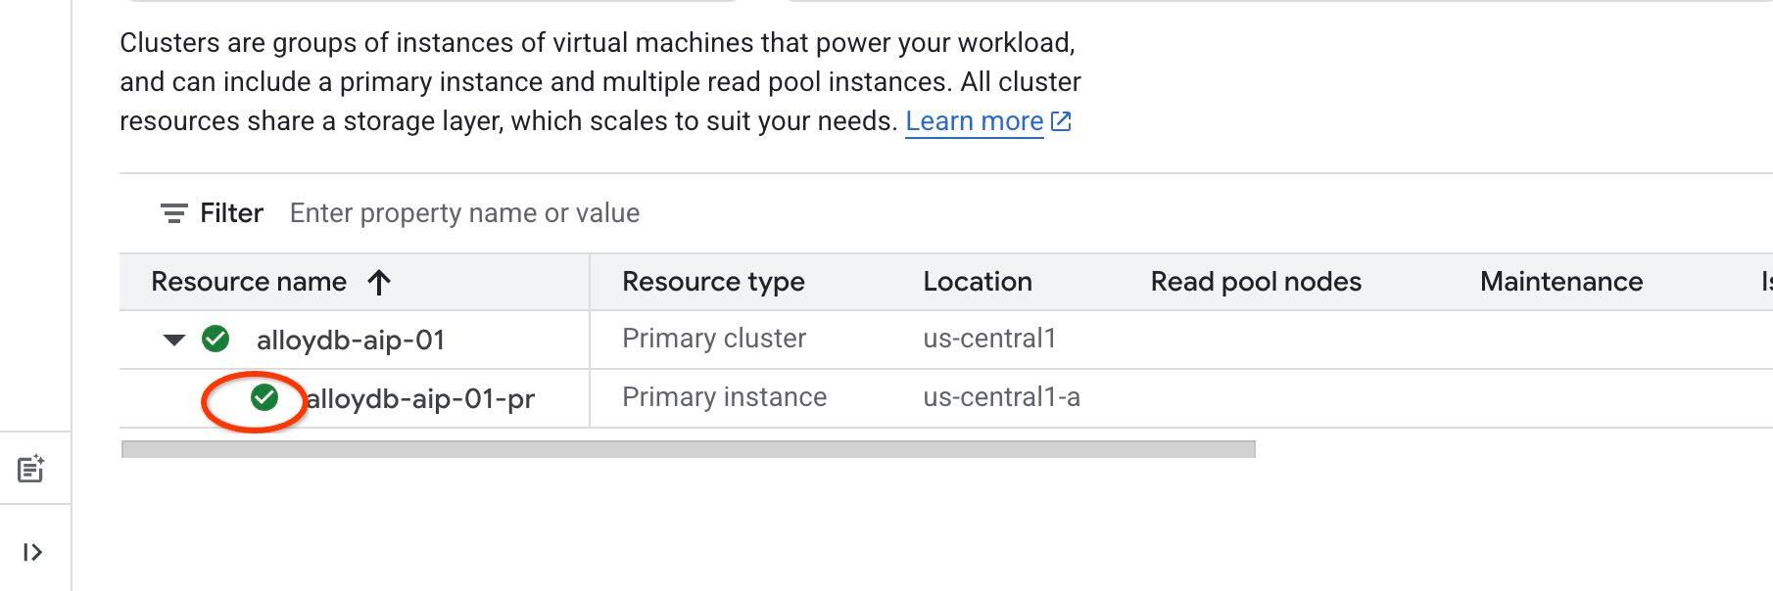Click the Resource type column header
Image resolution: width=1773 pixels, height=591 pixels.
click(713, 282)
